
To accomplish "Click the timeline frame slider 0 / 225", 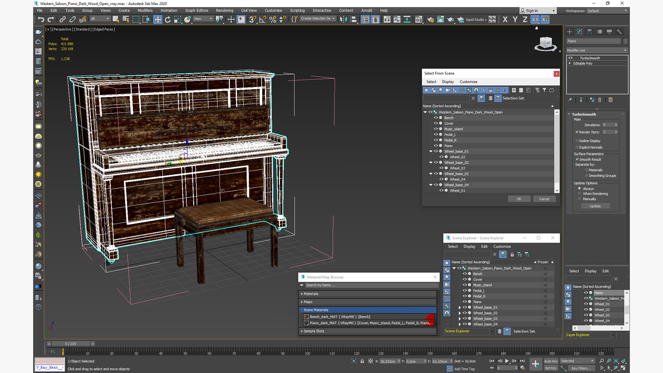I will pyautogui.click(x=71, y=344).
